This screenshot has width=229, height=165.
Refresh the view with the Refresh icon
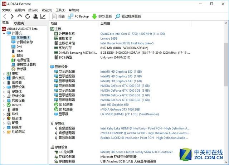pyautogui.click(x=28, y=16)
